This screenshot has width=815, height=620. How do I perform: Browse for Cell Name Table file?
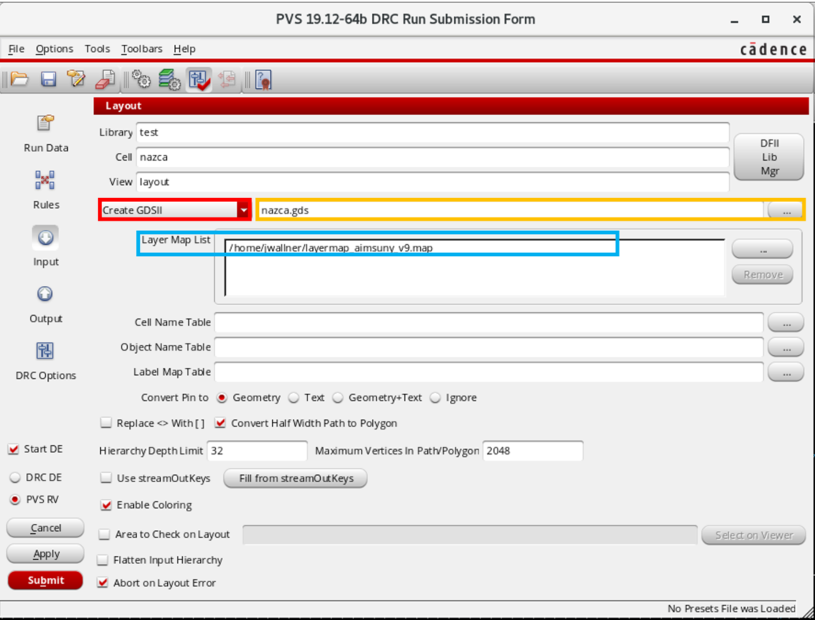[786, 323]
